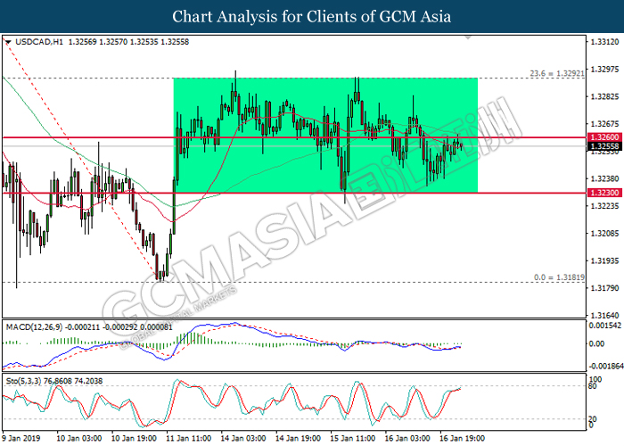Click the Fibonacci label 0.0 = 1.31819
The height and width of the screenshot is (446, 624).
click(559, 277)
